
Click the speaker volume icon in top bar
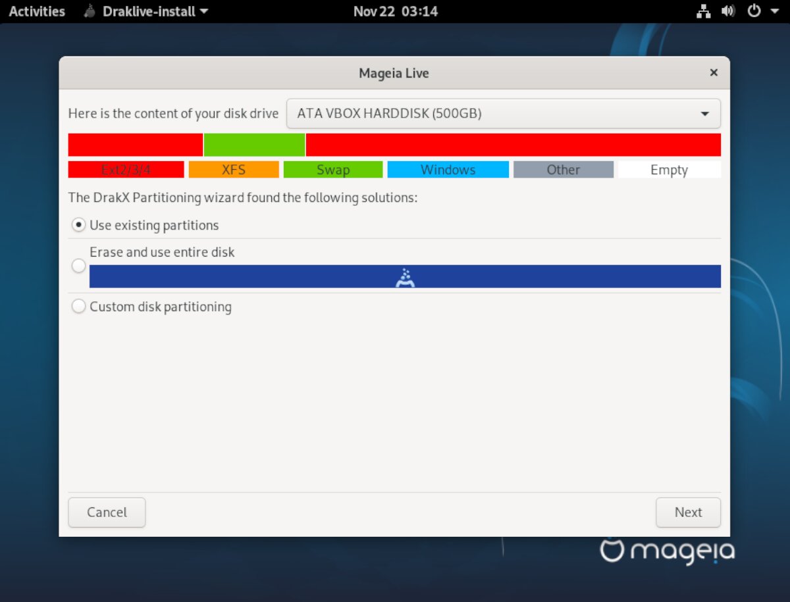tap(728, 11)
